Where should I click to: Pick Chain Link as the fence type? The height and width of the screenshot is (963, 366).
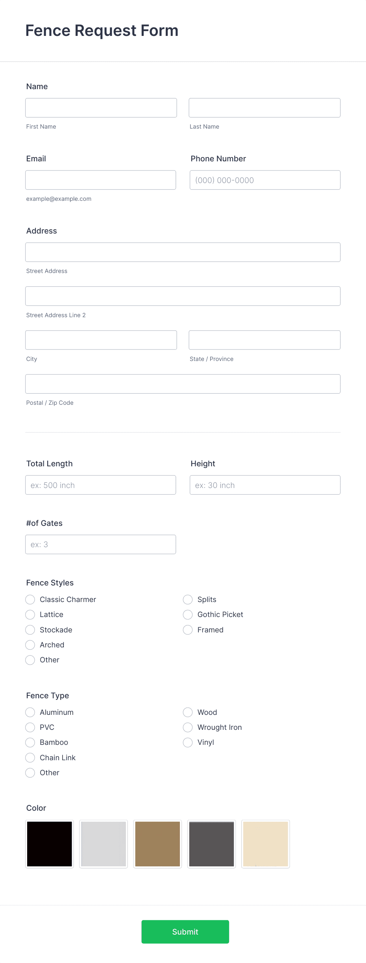click(30, 757)
